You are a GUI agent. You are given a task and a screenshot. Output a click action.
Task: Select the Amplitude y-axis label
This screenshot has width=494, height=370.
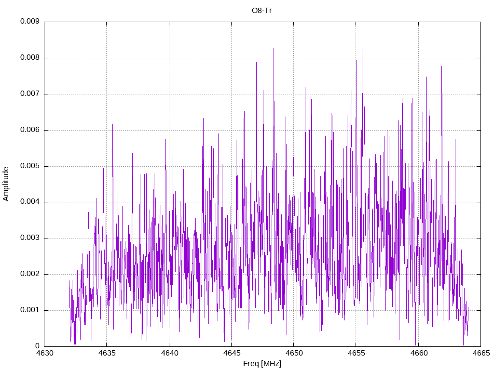coord(6,184)
